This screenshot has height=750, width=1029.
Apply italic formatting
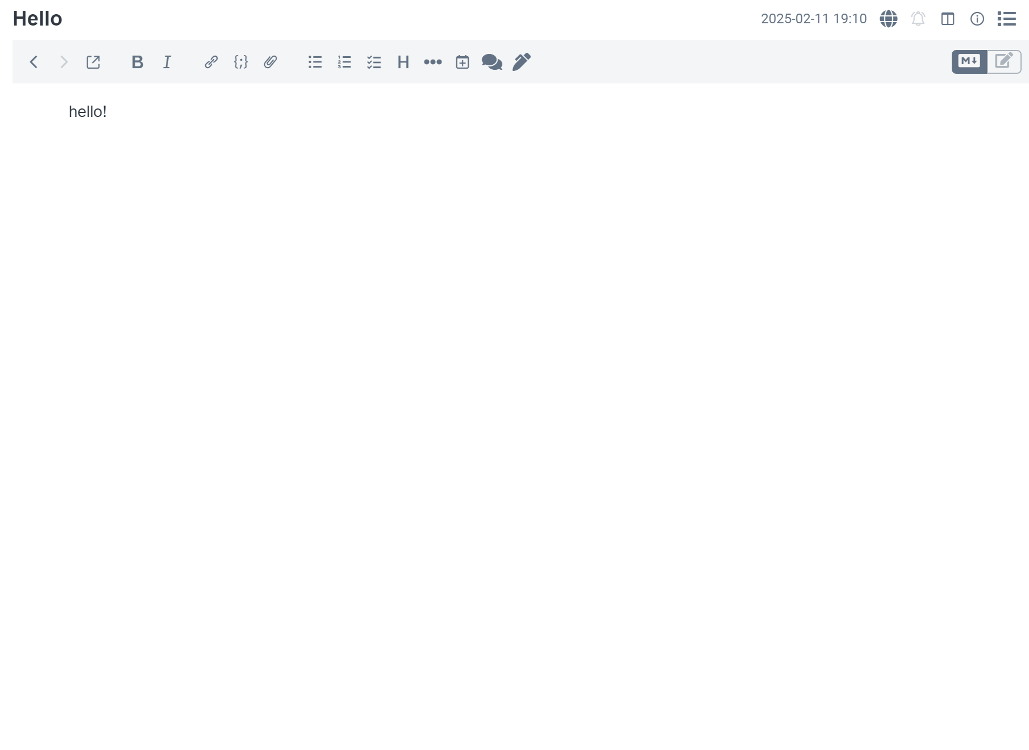(x=167, y=62)
